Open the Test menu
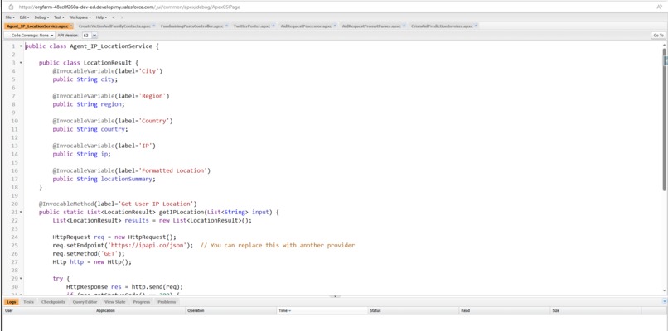This screenshot has width=668, height=331. tap(59, 17)
